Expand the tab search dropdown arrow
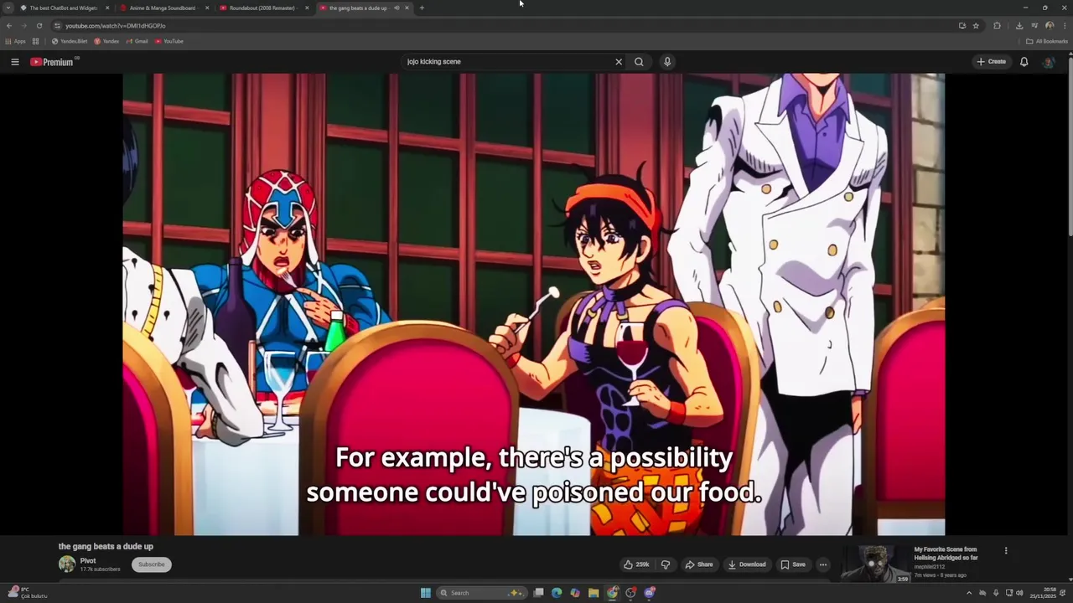 (8, 8)
